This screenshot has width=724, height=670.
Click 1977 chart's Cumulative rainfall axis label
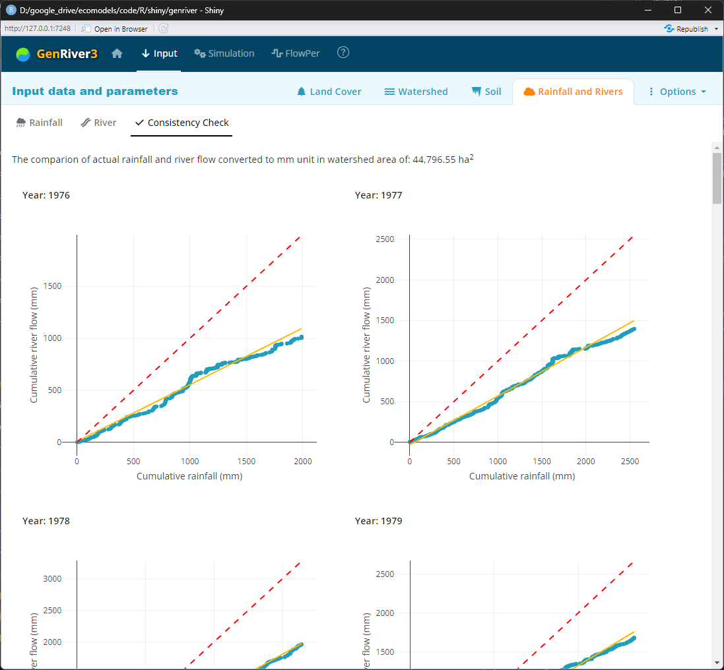click(x=522, y=476)
